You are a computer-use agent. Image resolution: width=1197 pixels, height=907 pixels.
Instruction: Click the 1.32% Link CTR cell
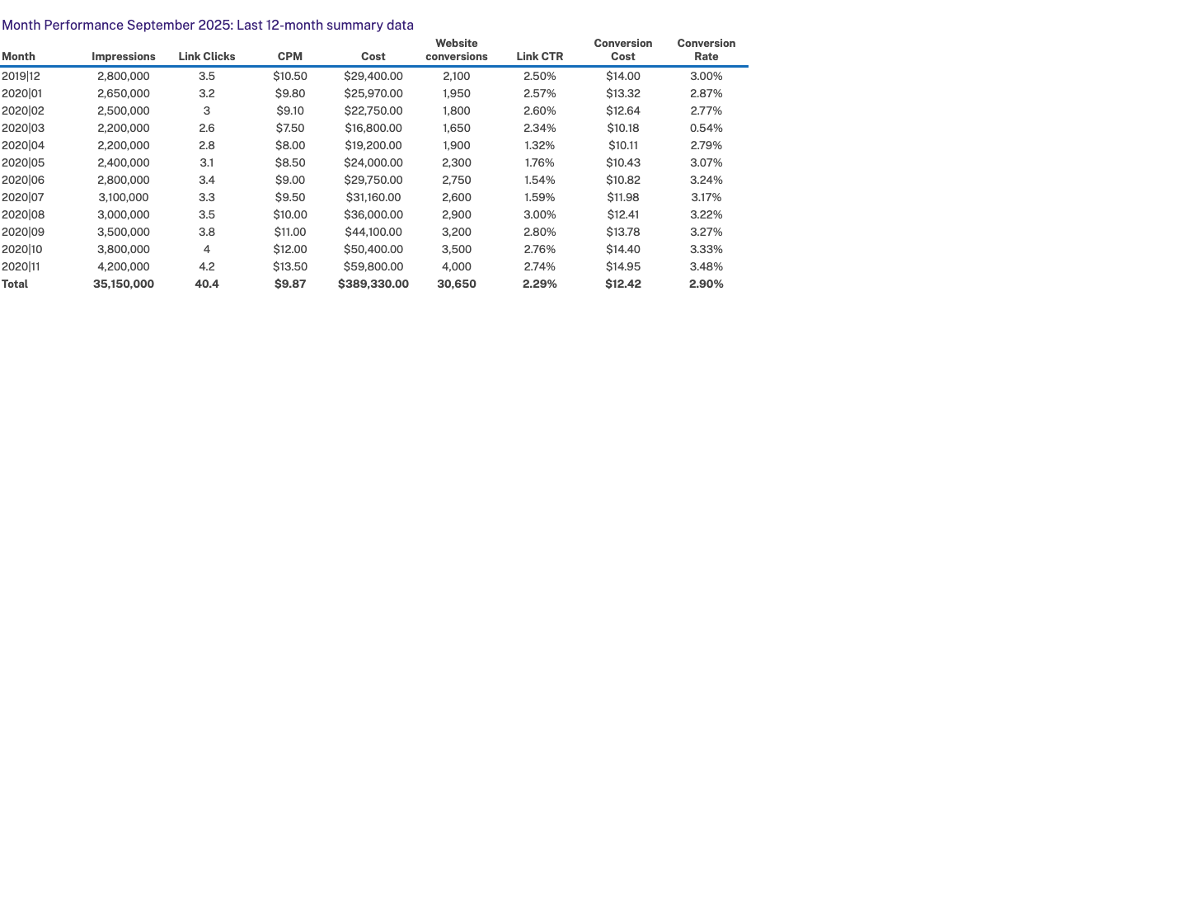coord(540,146)
